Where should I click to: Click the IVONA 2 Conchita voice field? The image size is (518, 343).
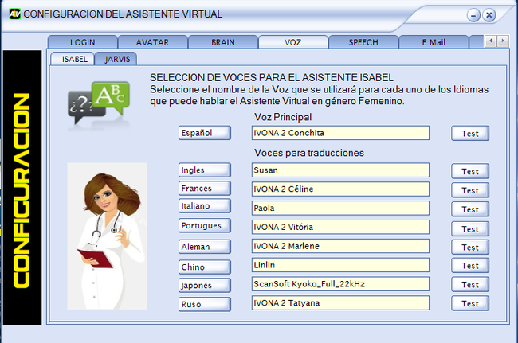(x=340, y=133)
